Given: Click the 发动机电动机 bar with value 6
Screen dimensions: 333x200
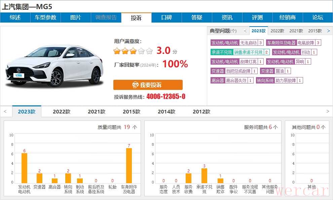Looking at the screenshot, I should (x=25, y=168).
